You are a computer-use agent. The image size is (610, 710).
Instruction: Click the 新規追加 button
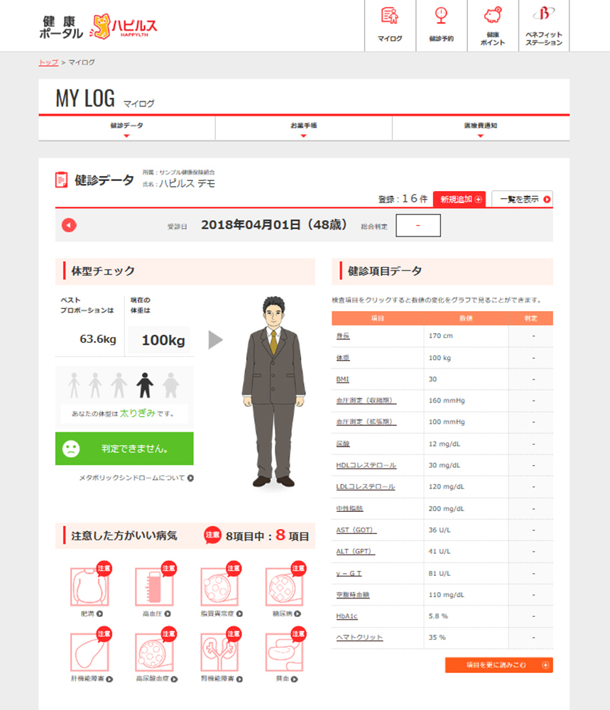click(x=460, y=200)
